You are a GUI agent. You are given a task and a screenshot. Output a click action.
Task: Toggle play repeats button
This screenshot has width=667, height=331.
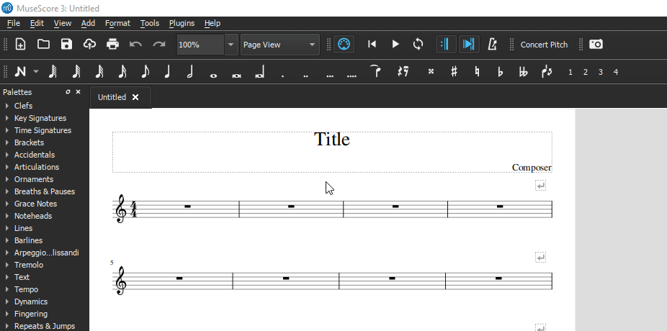(x=445, y=44)
